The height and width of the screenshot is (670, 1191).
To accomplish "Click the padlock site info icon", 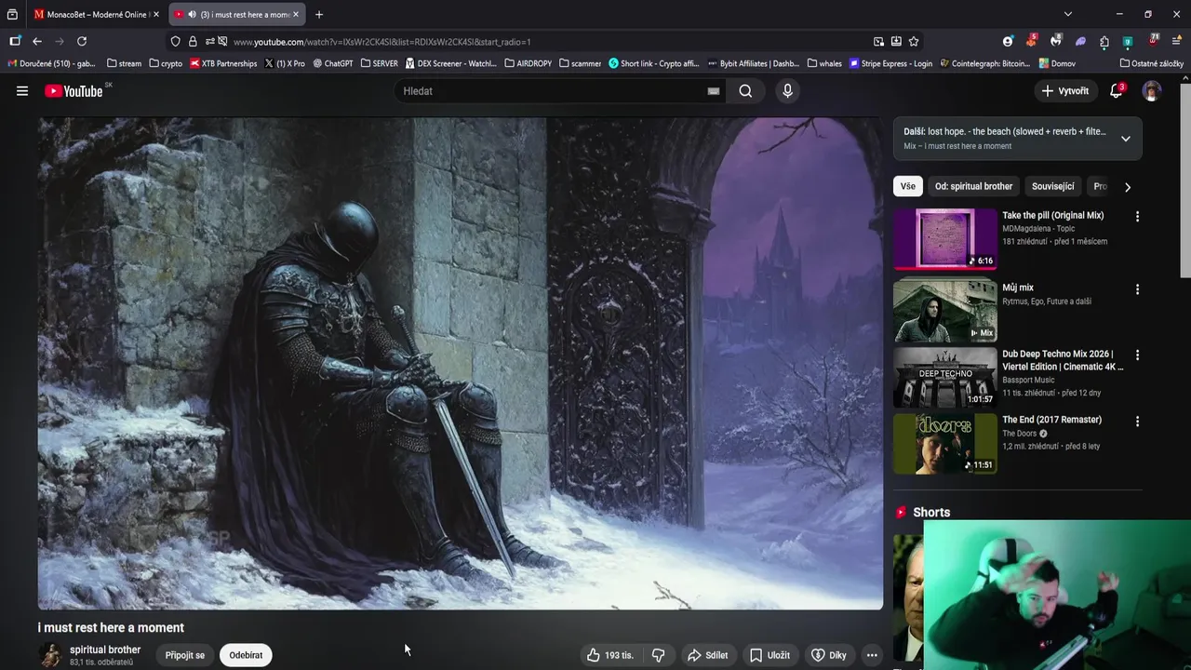I will click(x=193, y=41).
